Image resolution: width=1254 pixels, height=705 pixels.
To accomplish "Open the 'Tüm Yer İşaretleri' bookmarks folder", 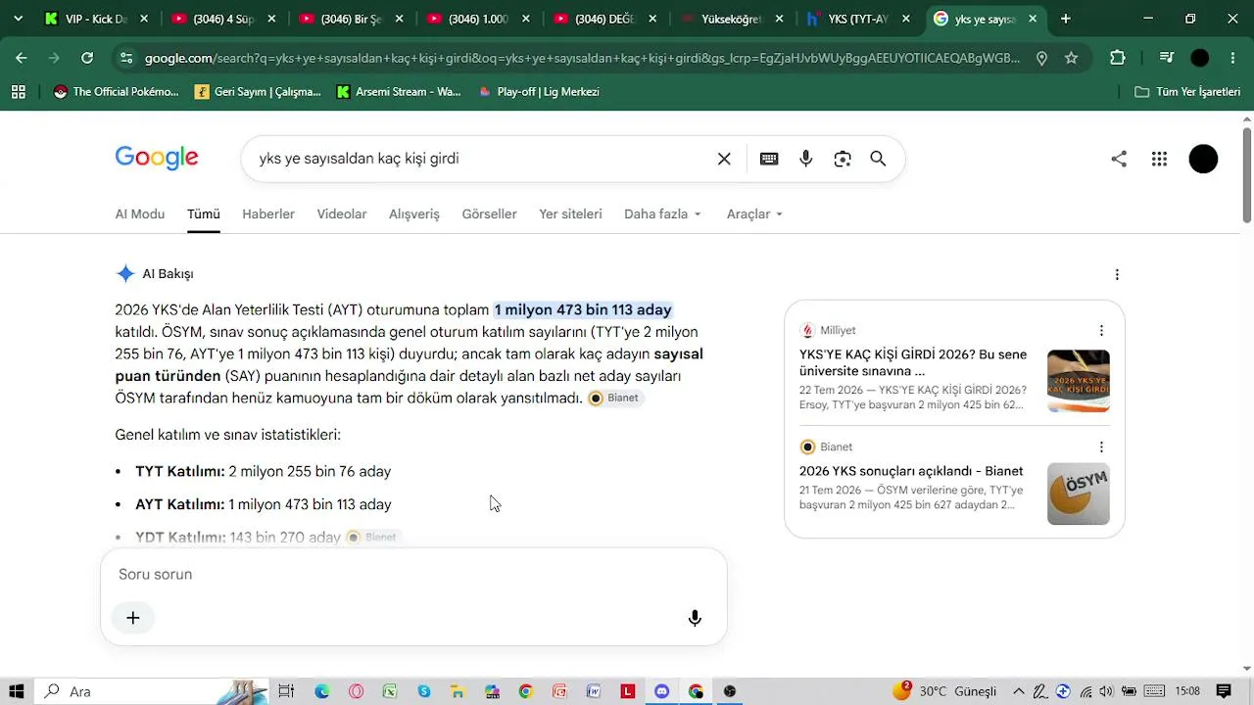I will click(1187, 92).
